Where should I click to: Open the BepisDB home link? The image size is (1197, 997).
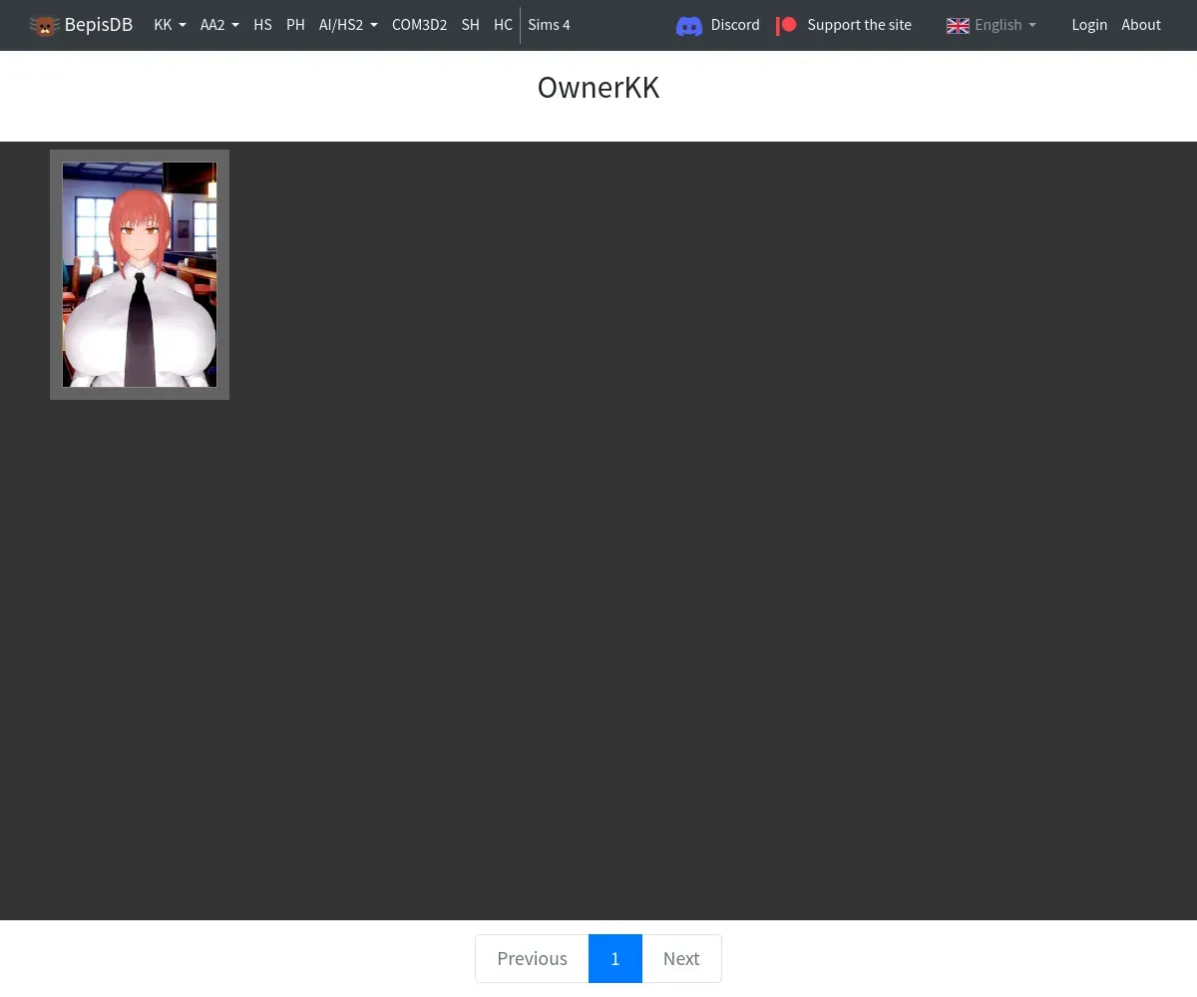[x=81, y=25]
